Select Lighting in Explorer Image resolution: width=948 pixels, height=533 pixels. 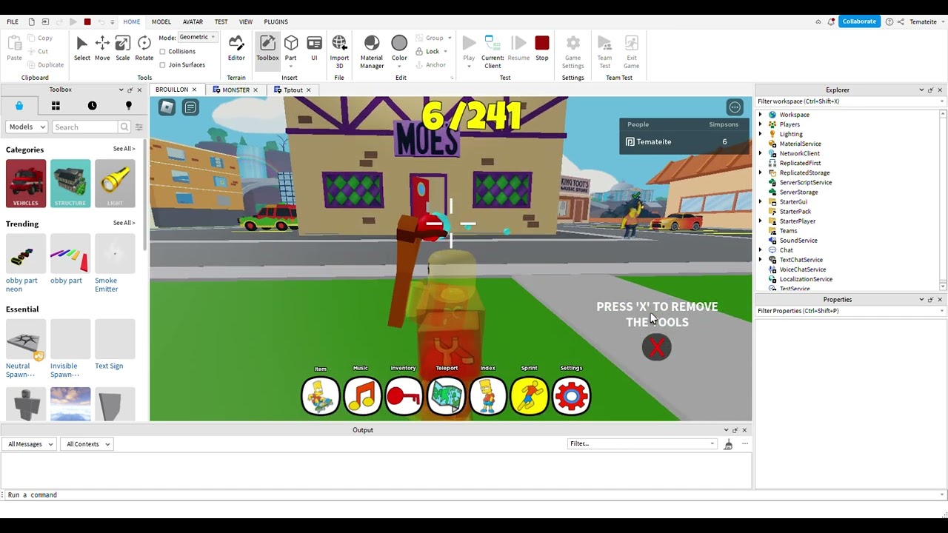[x=790, y=134]
